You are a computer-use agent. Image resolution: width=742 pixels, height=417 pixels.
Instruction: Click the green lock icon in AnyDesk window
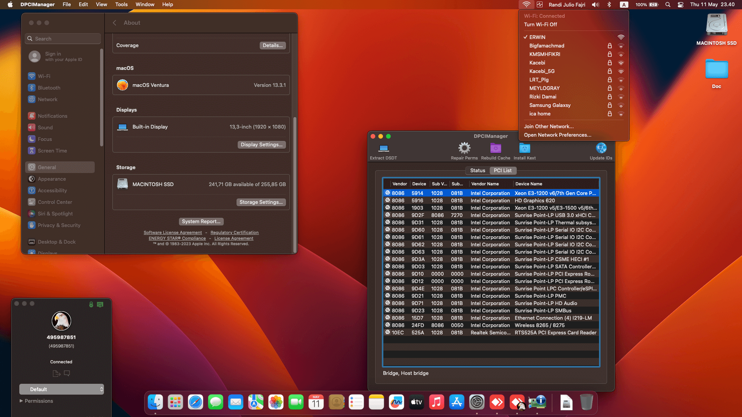(x=91, y=304)
